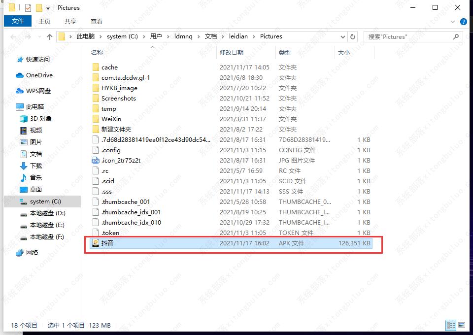
Task: Select the .token file name
Action: (110, 233)
